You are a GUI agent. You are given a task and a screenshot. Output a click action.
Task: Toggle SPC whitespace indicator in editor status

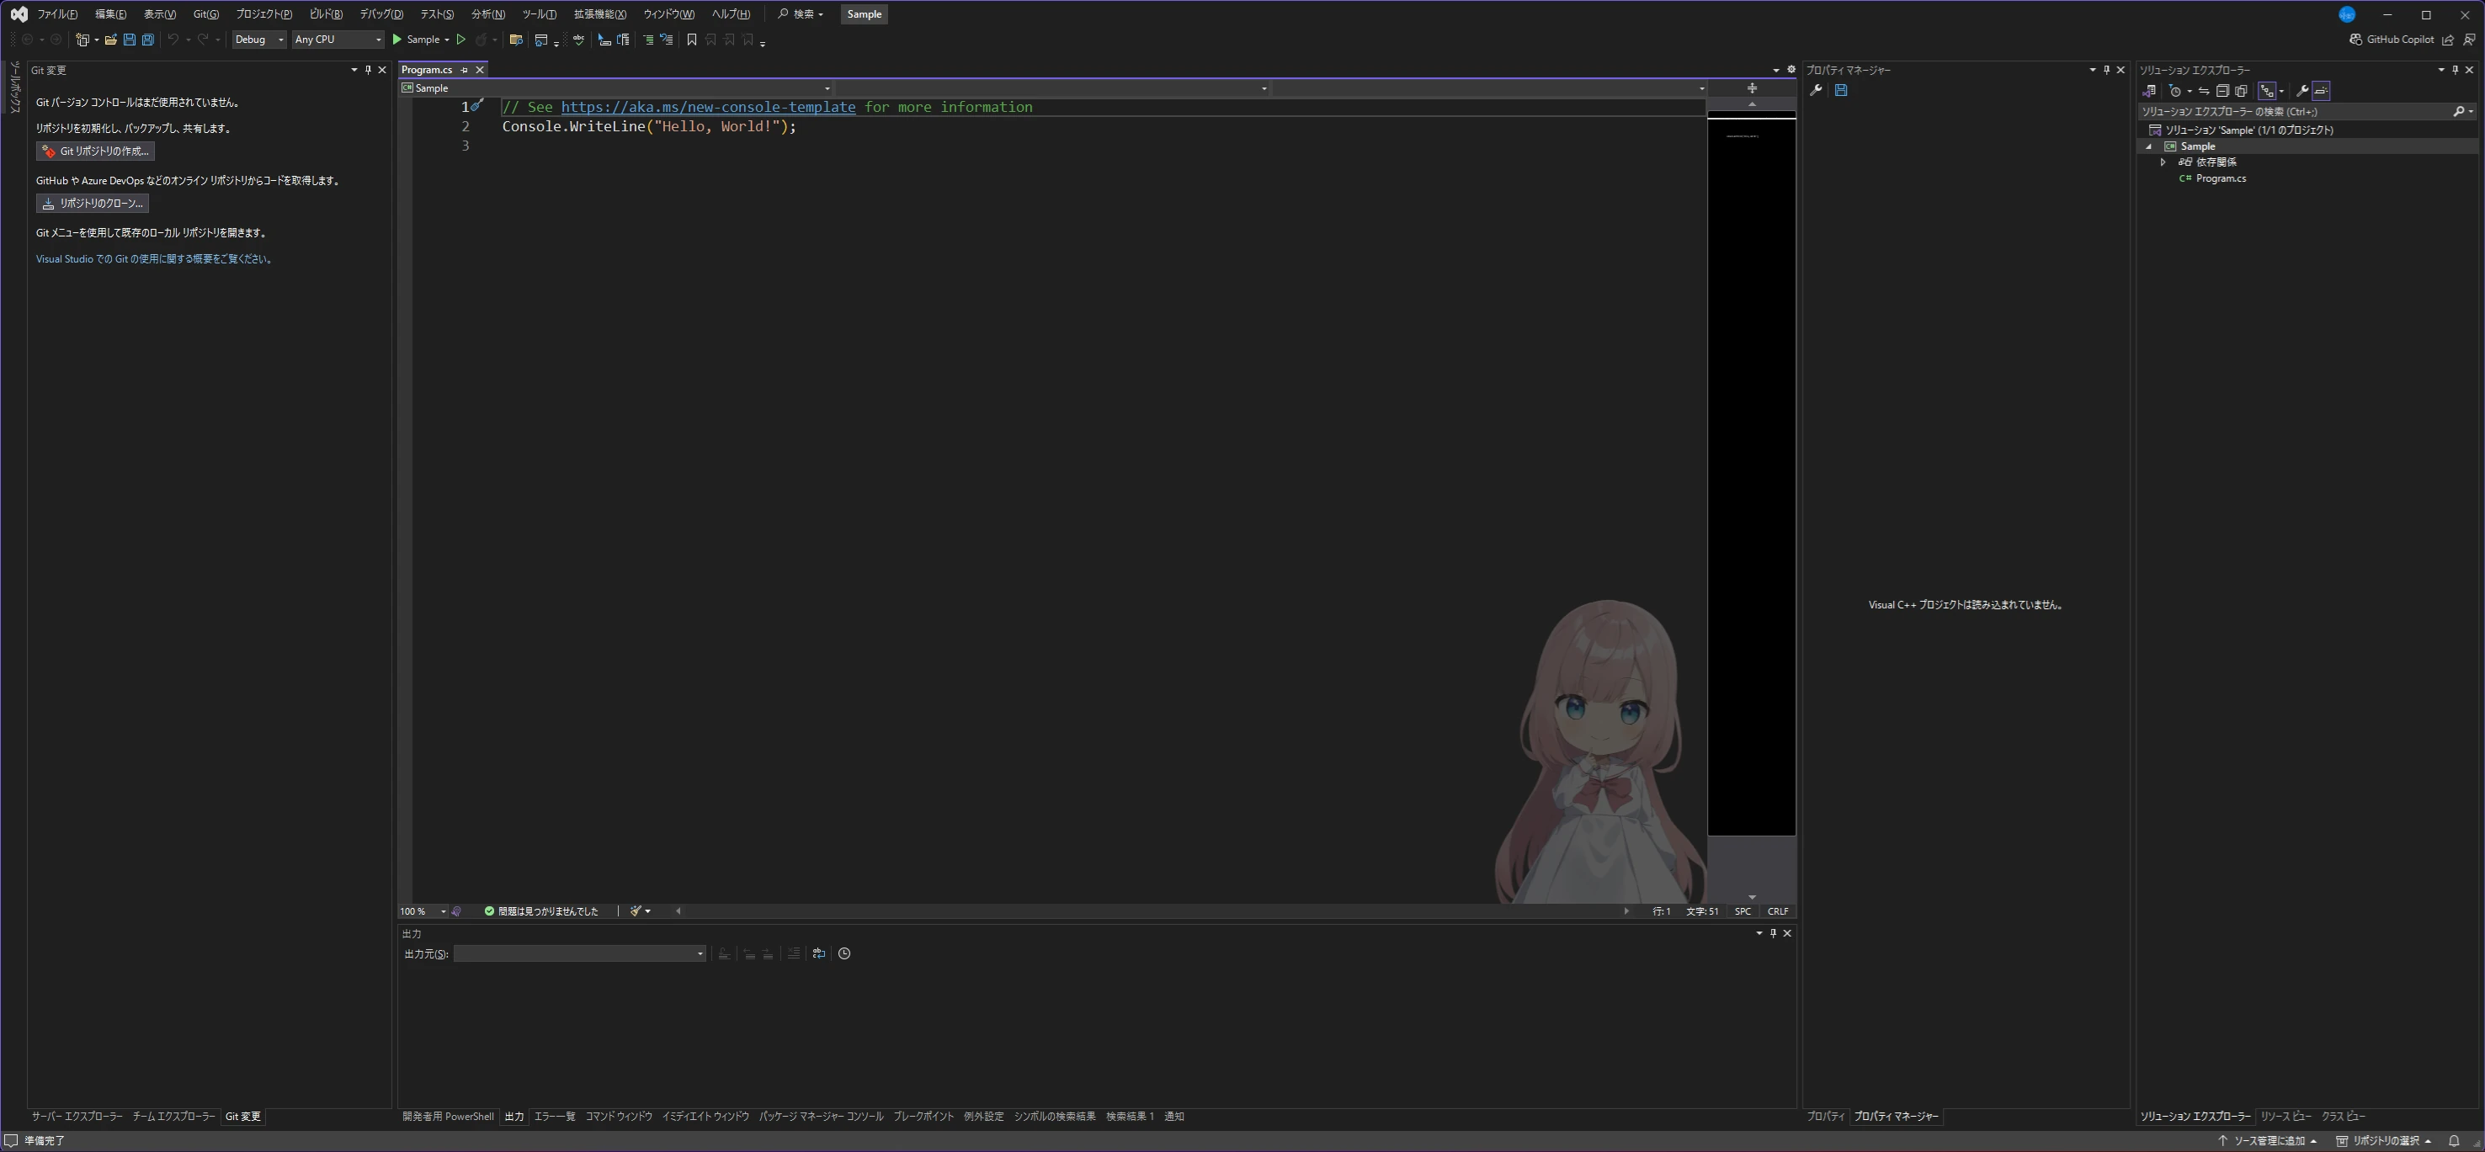pos(1743,911)
